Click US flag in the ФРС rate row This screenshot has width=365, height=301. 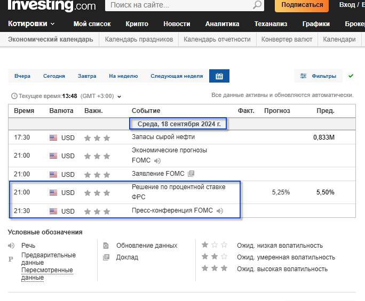53,192
